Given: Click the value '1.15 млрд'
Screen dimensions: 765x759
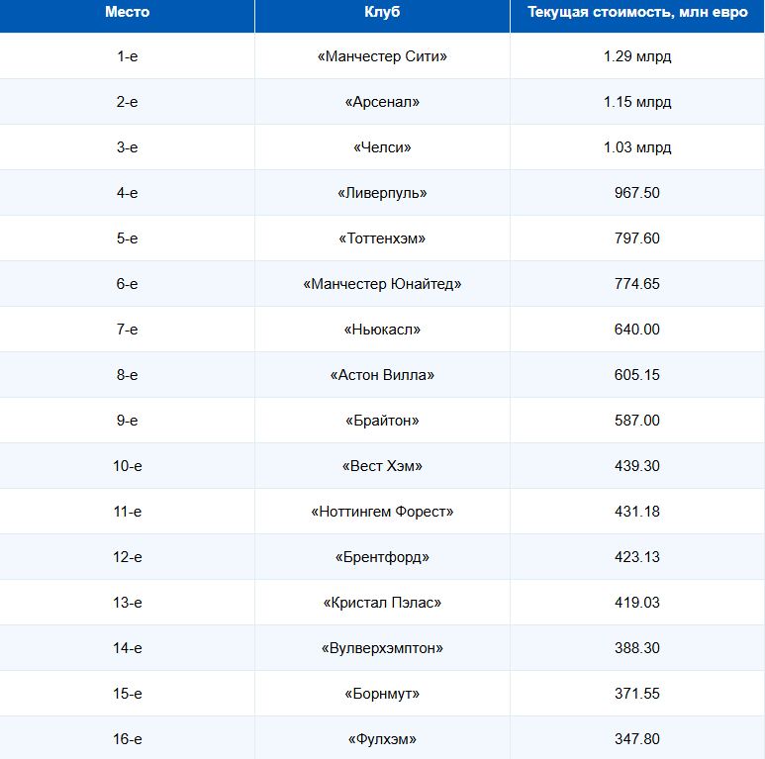Looking at the screenshot, I should point(636,102).
